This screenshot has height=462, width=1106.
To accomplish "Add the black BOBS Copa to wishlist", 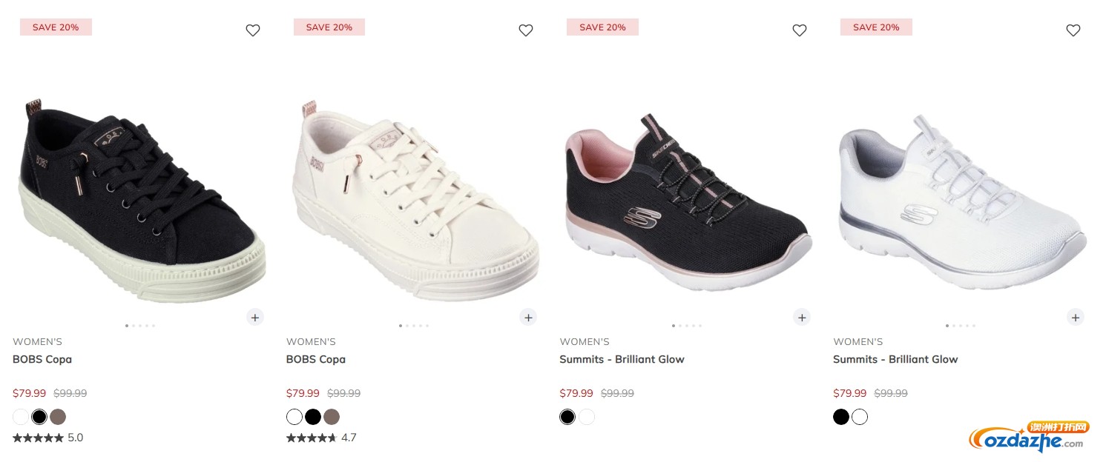I will [x=252, y=30].
